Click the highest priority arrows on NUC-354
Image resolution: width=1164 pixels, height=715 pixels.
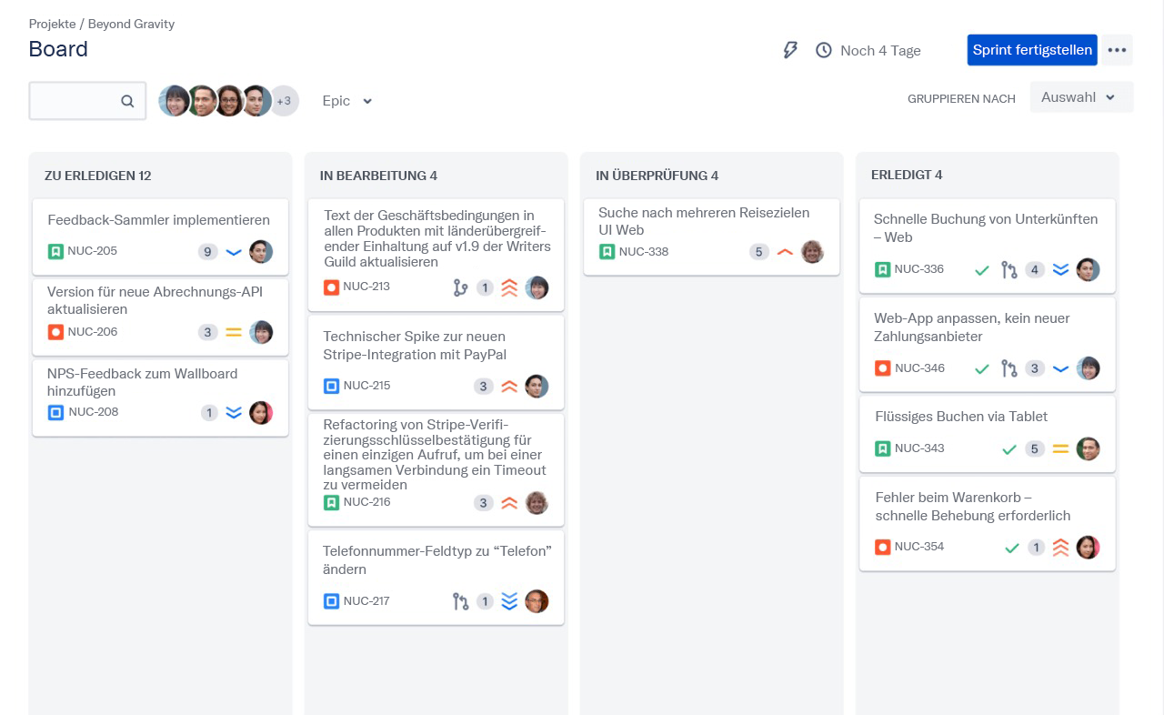pos(1060,548)
